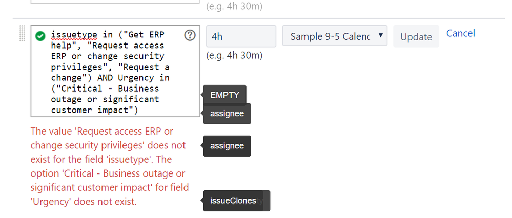Click the underlined issuetype word in JQL

[x=74, y=34]
